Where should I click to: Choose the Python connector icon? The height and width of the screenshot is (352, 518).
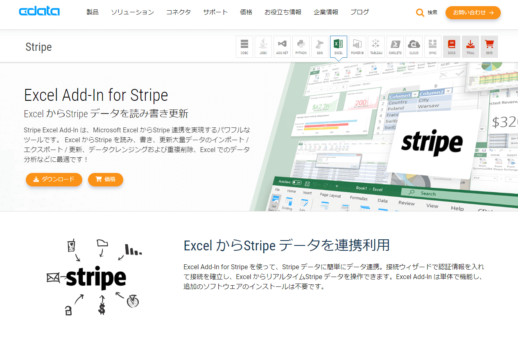301,47
